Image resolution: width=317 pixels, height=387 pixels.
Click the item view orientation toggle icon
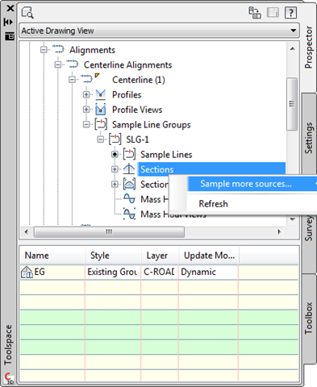(254, 13)
